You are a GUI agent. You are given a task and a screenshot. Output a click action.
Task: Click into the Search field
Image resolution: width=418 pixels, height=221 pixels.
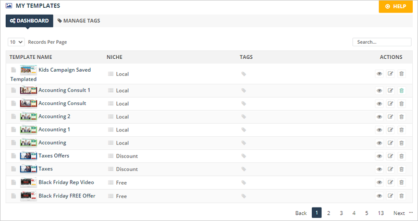[382, 42]
